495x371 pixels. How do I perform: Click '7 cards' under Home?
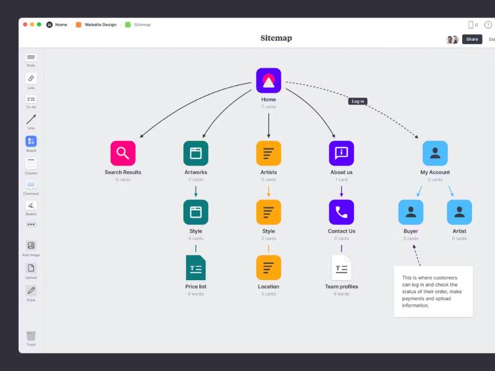click(269, 107)
